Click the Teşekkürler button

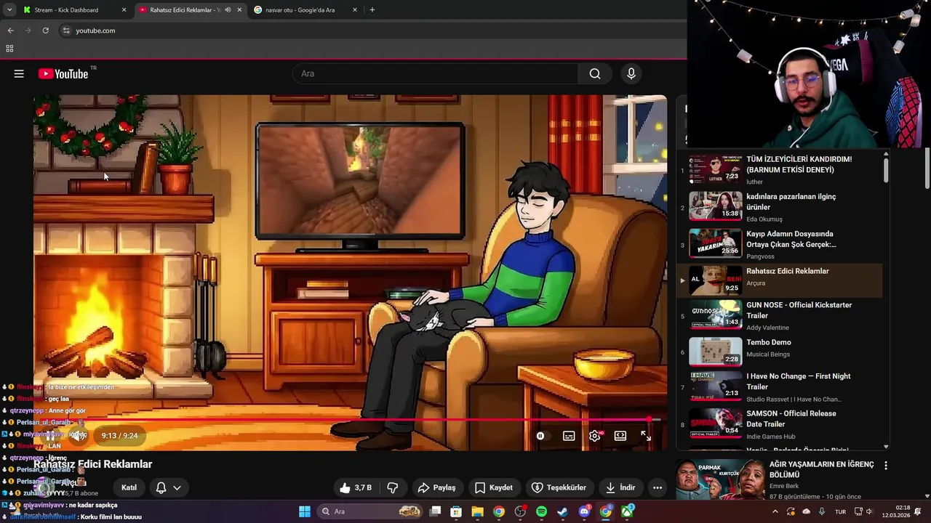pos(559,487)
